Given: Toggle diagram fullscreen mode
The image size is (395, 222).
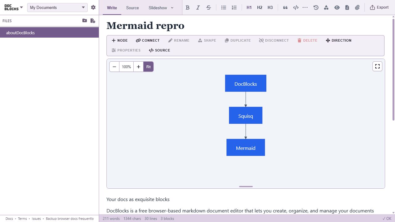Looking at the screenshot, I should 377,66.
